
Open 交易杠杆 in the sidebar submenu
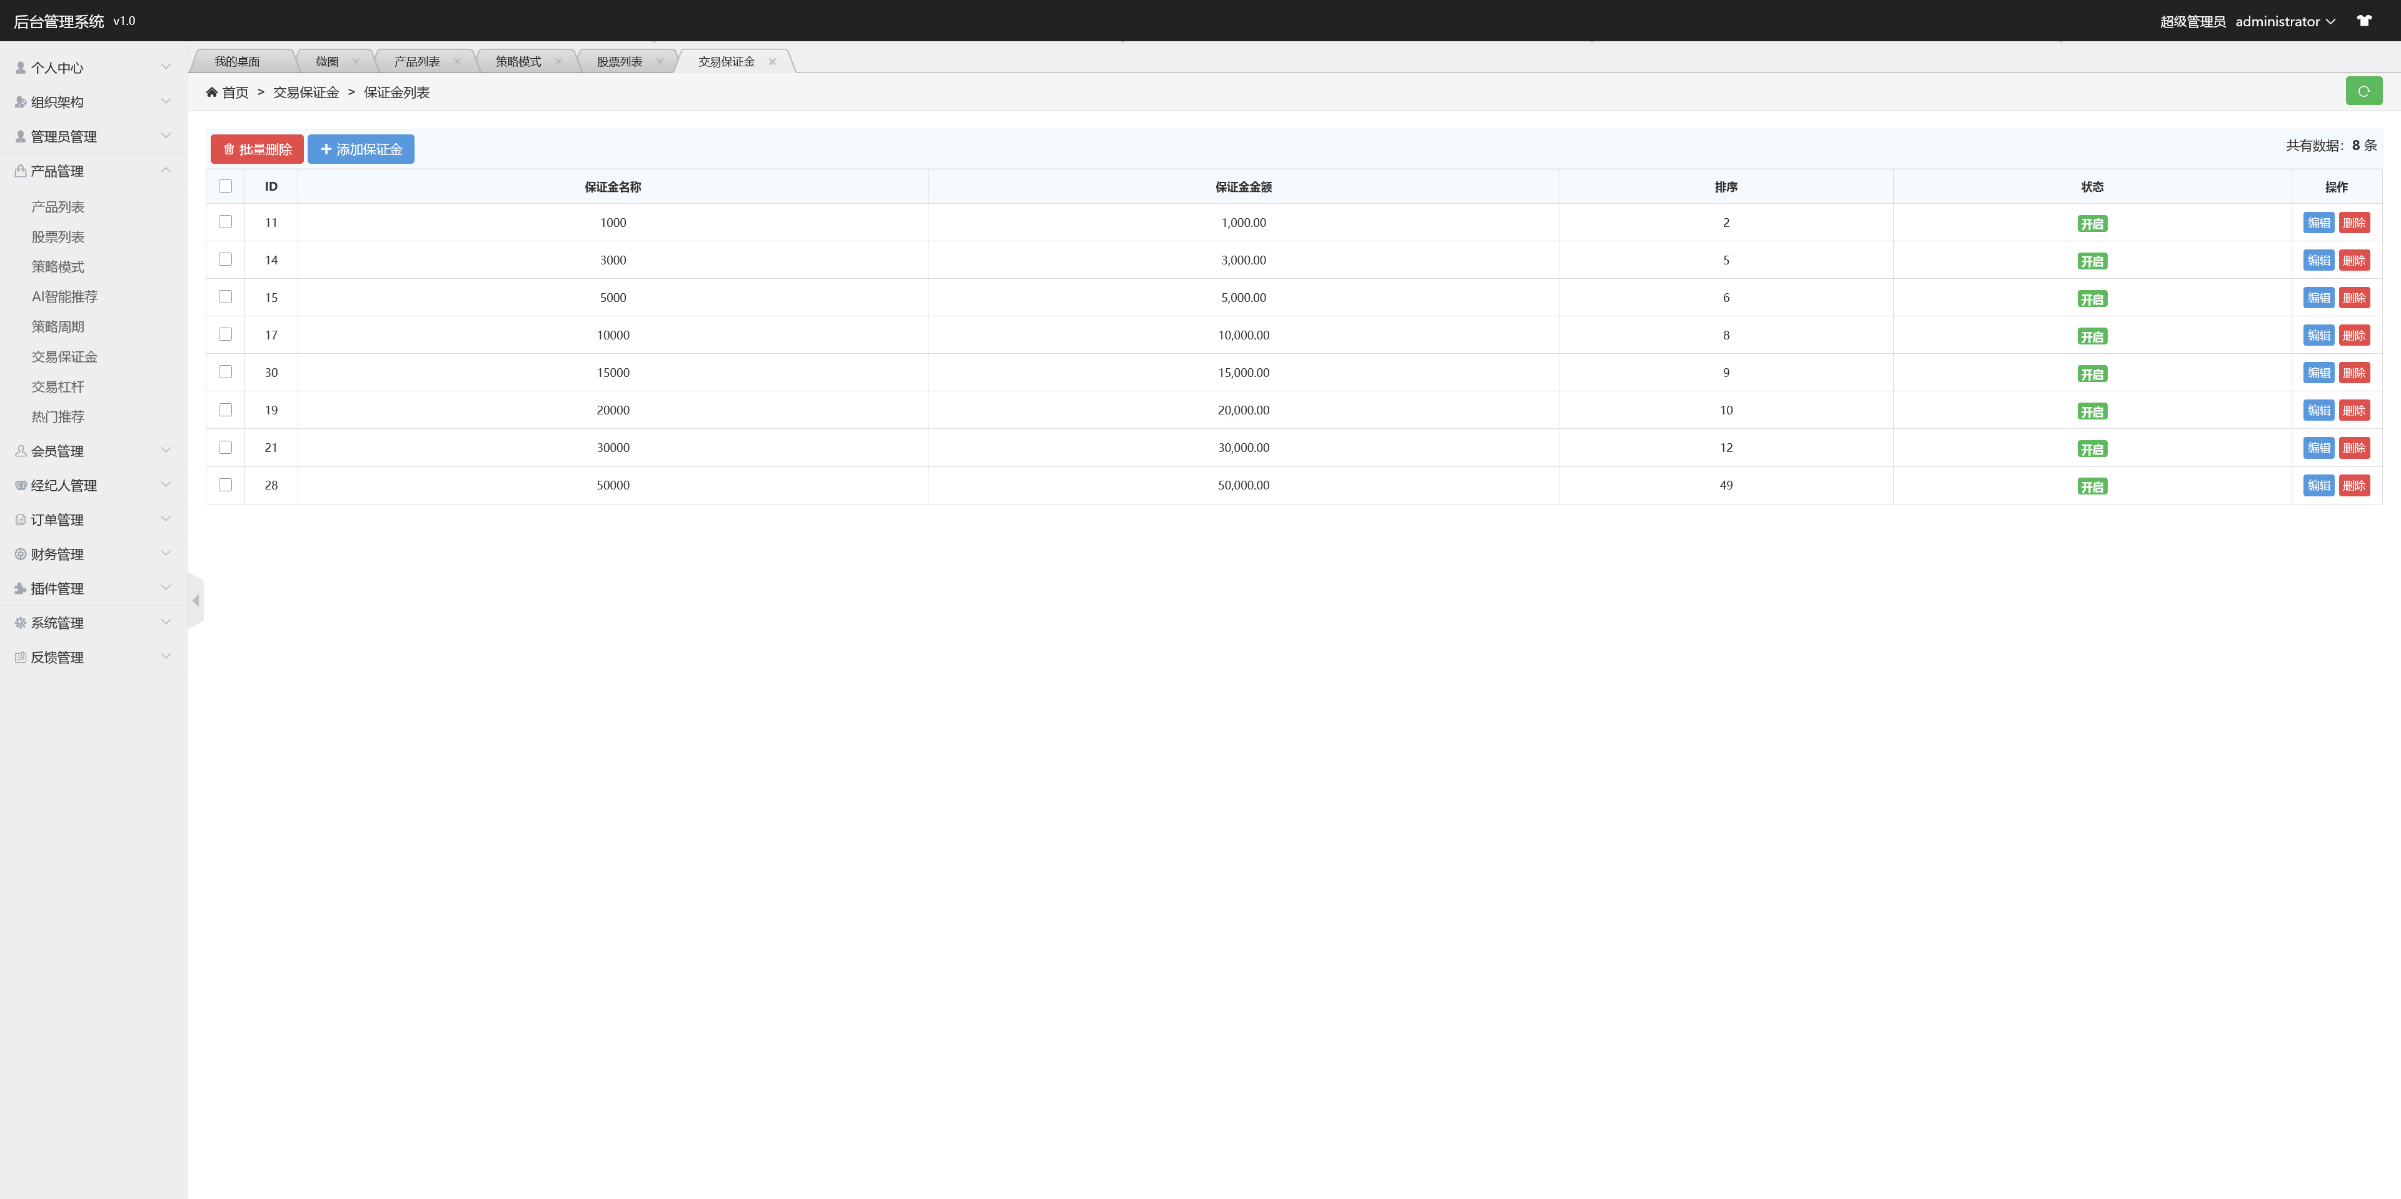point(58,386)
